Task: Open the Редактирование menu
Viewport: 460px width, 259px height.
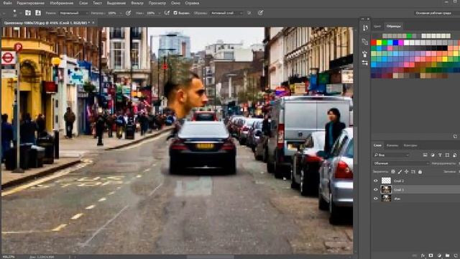Action: click(30, 3)
